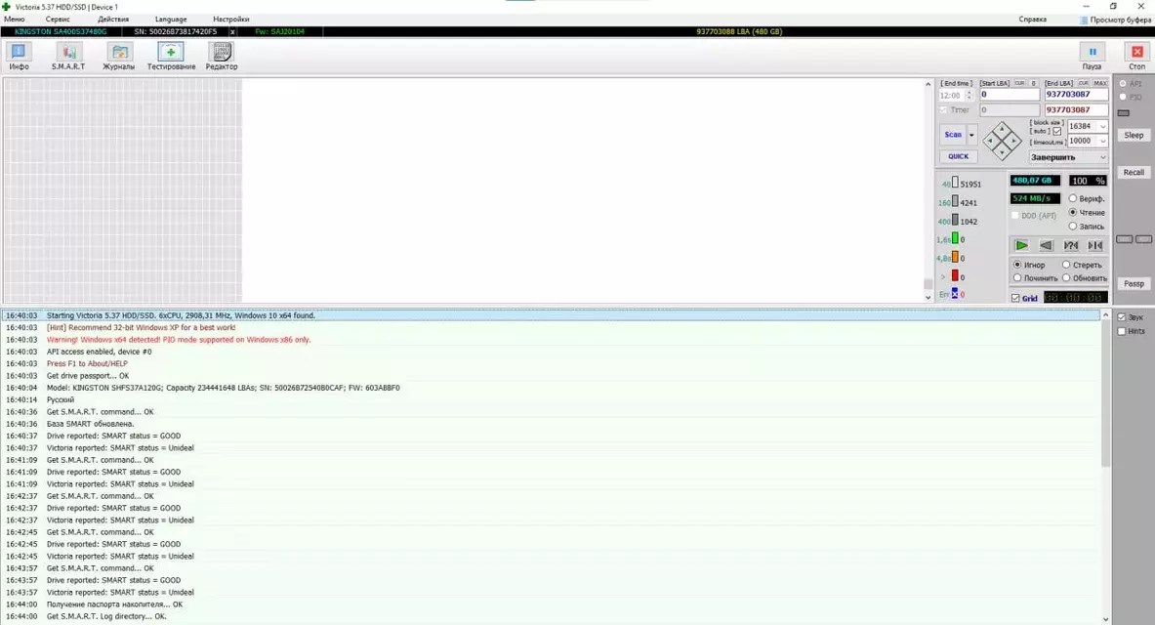The height and width of the screenshot is (625, 1155).
Task: Open the Действия menu
Action: point(112,20)
